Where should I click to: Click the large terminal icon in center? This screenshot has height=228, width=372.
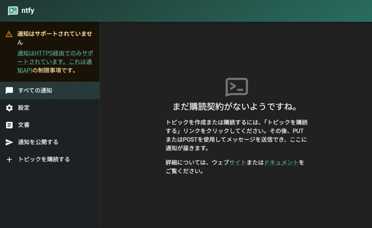click(236, 87)
